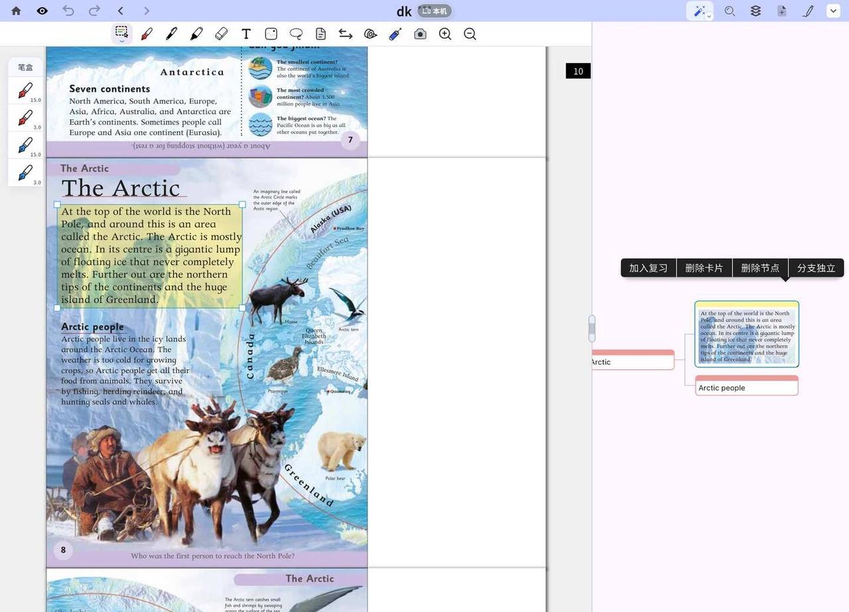Zoom in on the document
The width and height of the screenshot is (849, 612).
pyautogui.click(x=445, y=34)
